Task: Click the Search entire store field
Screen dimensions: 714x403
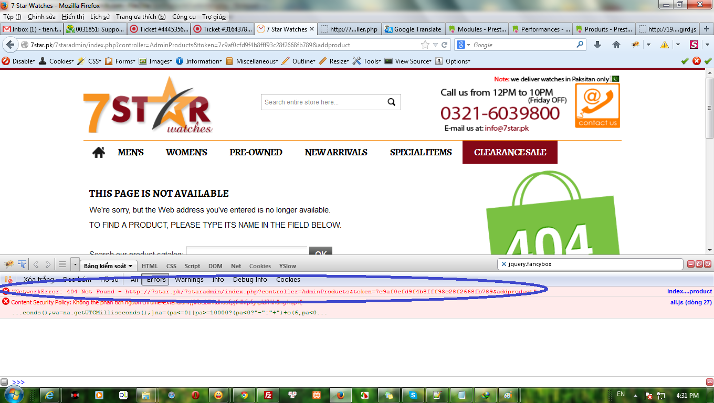Action: pyautogui.click(x=324, y=102)
